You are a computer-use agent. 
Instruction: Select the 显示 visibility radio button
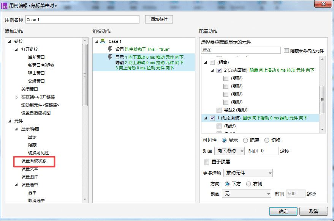click(x=224, y=140)
